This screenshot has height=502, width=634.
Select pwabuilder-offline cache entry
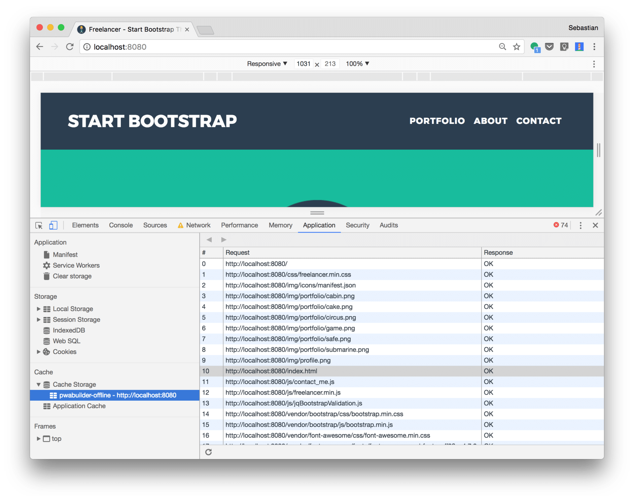tap(115, 395)
